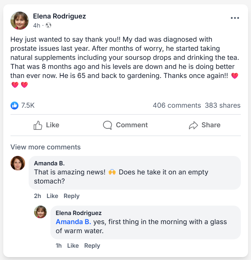This screenshot has width=251, height=260.
Task: Click the speech bubble Comment icon
Action: [107, 125]
